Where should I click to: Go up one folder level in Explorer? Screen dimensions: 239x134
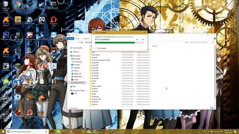(x=79, y=42)
